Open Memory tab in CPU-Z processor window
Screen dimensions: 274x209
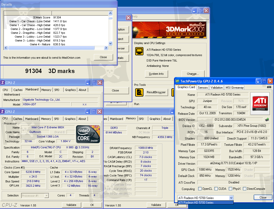click(46, 119)
